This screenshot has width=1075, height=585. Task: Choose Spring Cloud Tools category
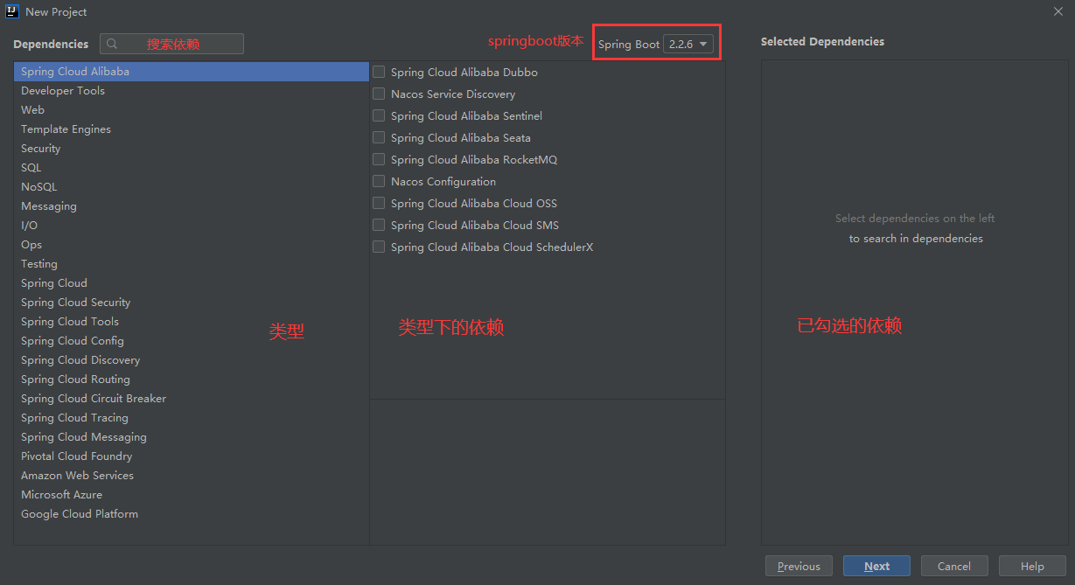tap(192, 322)
